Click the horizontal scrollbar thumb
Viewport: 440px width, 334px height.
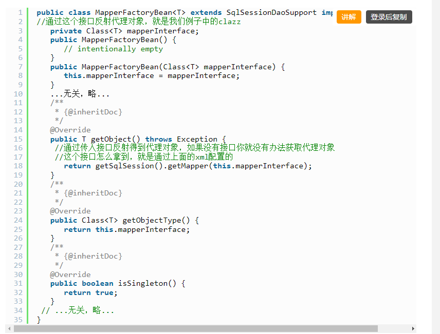pos(196,328)
